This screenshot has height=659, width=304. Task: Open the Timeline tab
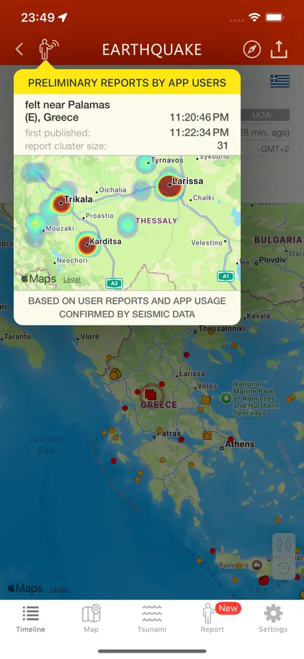click(x=30, y=620)
